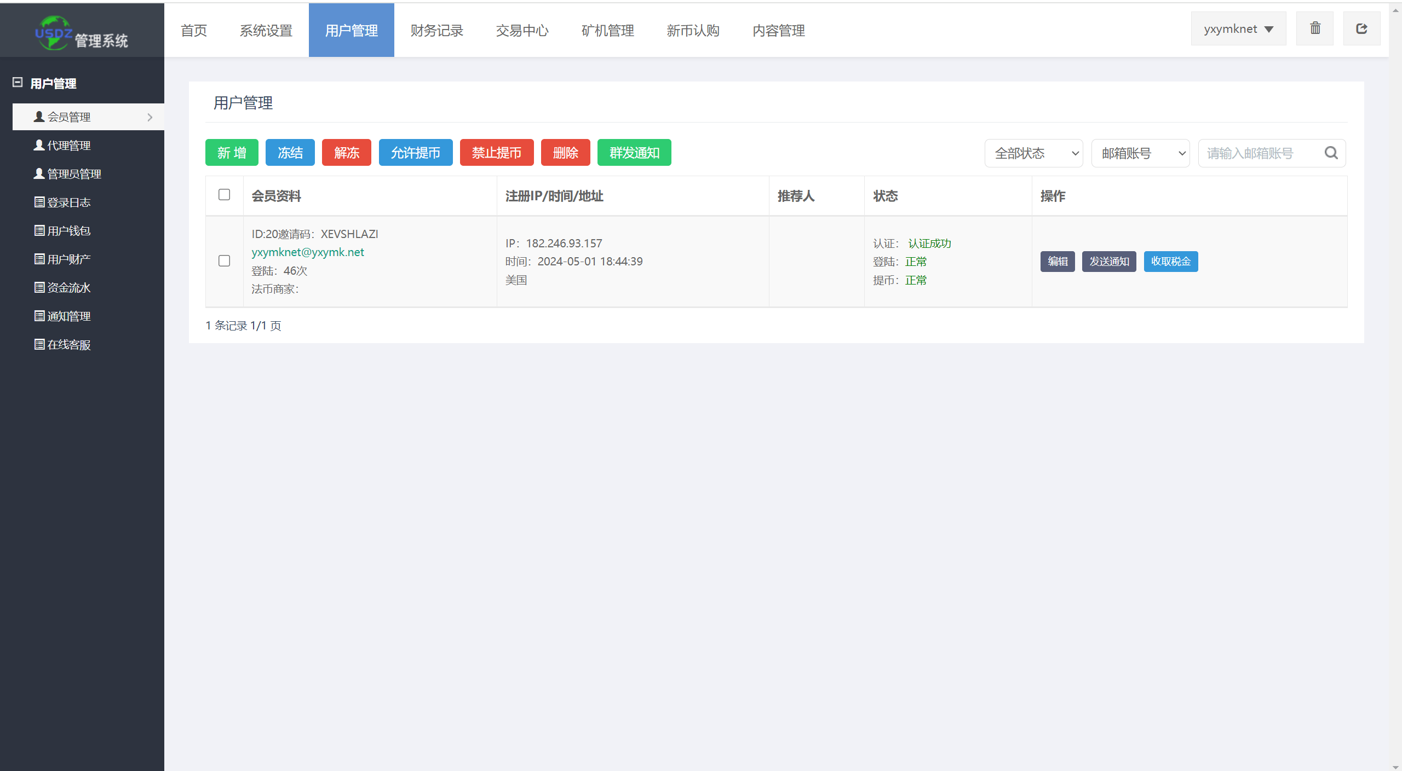Click the search magnifier icon
1402x771 pixels.
[1331, 153]
